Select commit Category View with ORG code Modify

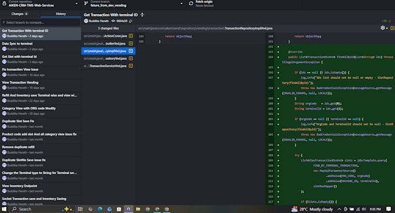click(x=40, y=111)
